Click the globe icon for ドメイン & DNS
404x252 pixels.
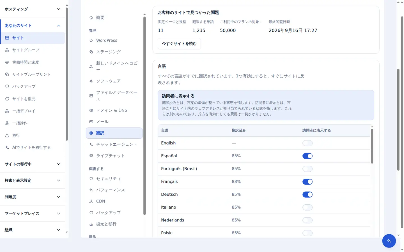(x=91, y=110)
